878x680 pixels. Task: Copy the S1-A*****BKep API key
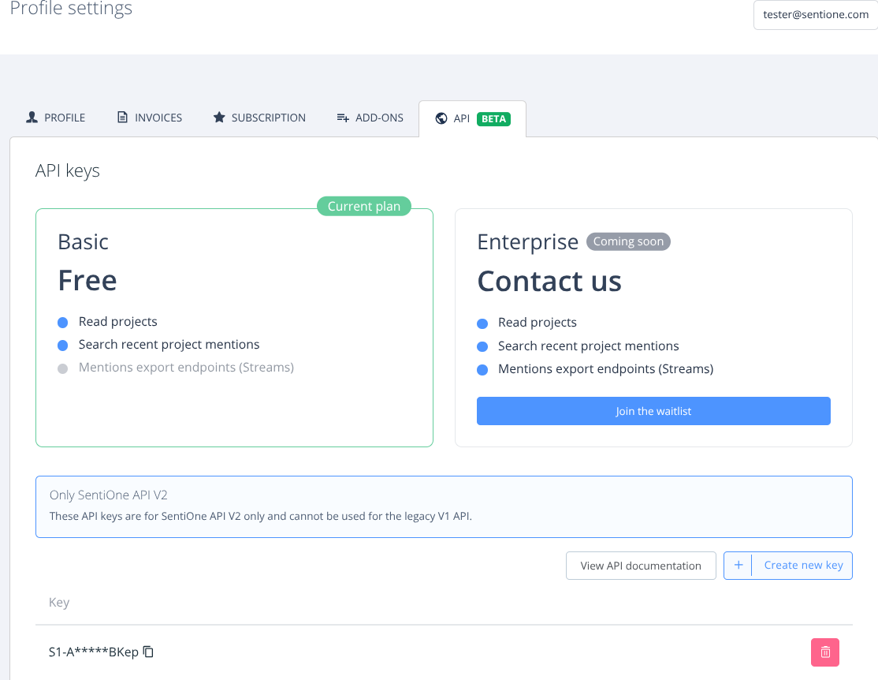[148, 652]
